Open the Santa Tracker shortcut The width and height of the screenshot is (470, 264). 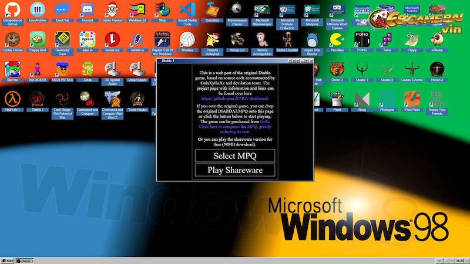pyautogui.click(x=112, y=10)
